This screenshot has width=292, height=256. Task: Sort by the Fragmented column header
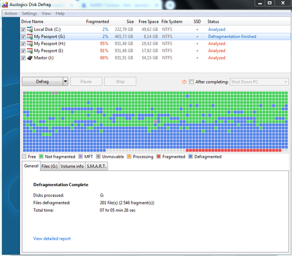click(x=96, y=21)
